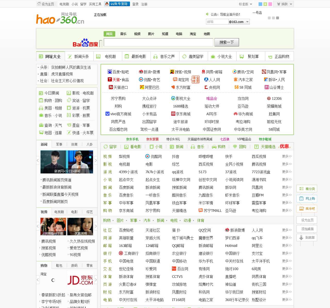This screenshot has height=308, width=330.
Task: Expand 更多>> in the 购物 row
Action: click(x=287, y=211)
